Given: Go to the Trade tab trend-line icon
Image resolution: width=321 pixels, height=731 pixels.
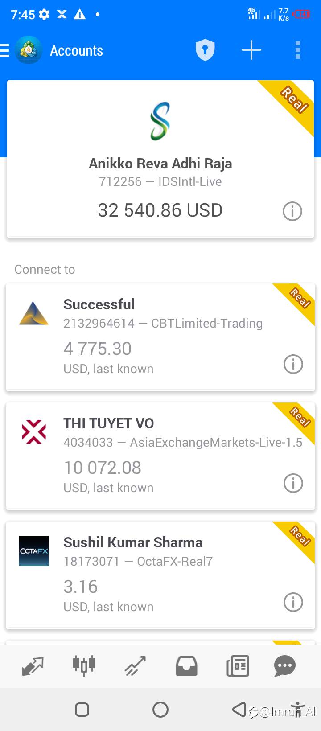Looking at the screenshot, I should [135, 666].
